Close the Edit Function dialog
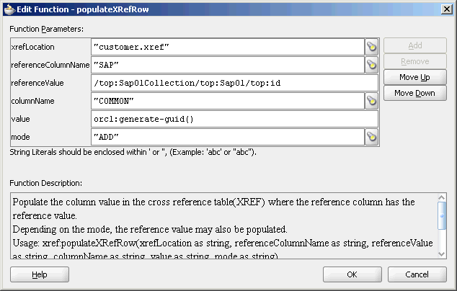The height and width of the screenshot is (291, 457). pos(447,9)
